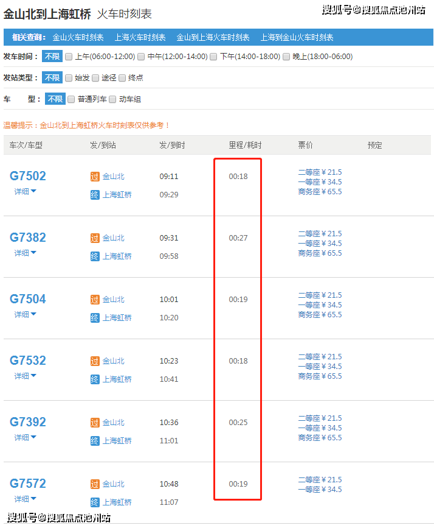The height and width of the screenshot is (528, 434).
Task: Expand 详细 details under G7502
Action: pyautogui.click(x=25, y=191)
